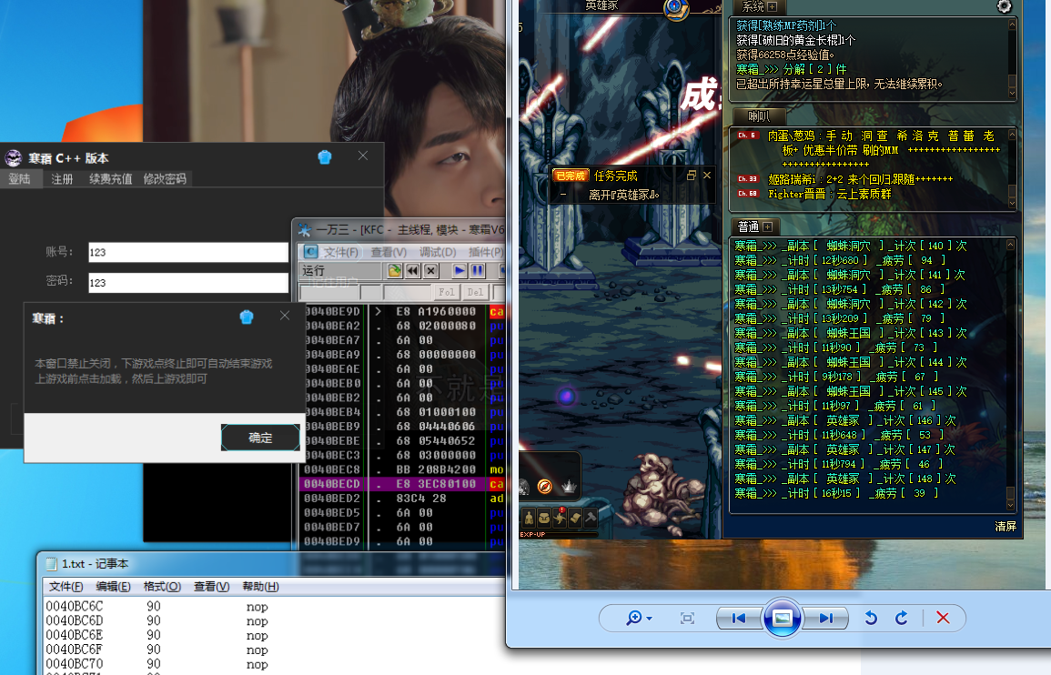The height and width of the screenshot is (675, 1051).
Task: Select disassembly row at address 0040BEC8
Action: [x=403, y=469]
